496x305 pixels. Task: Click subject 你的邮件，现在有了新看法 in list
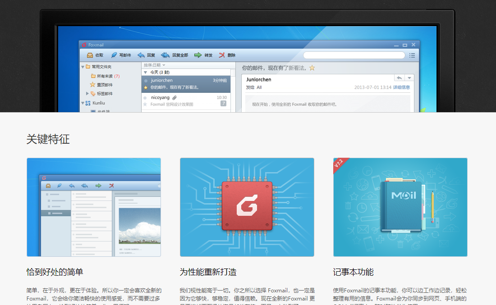coord(175,87)
